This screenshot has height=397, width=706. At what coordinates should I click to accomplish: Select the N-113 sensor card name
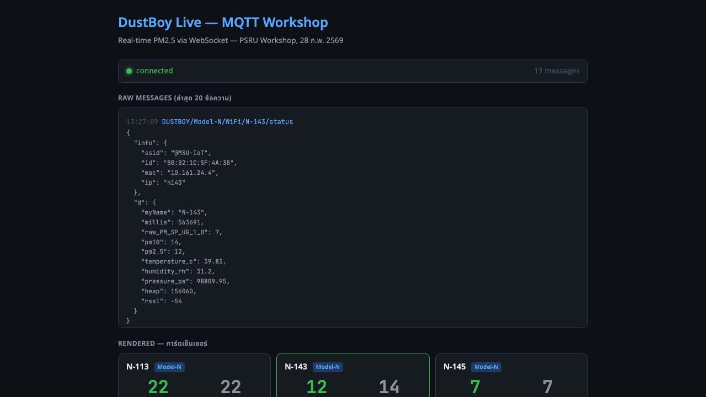137,367
